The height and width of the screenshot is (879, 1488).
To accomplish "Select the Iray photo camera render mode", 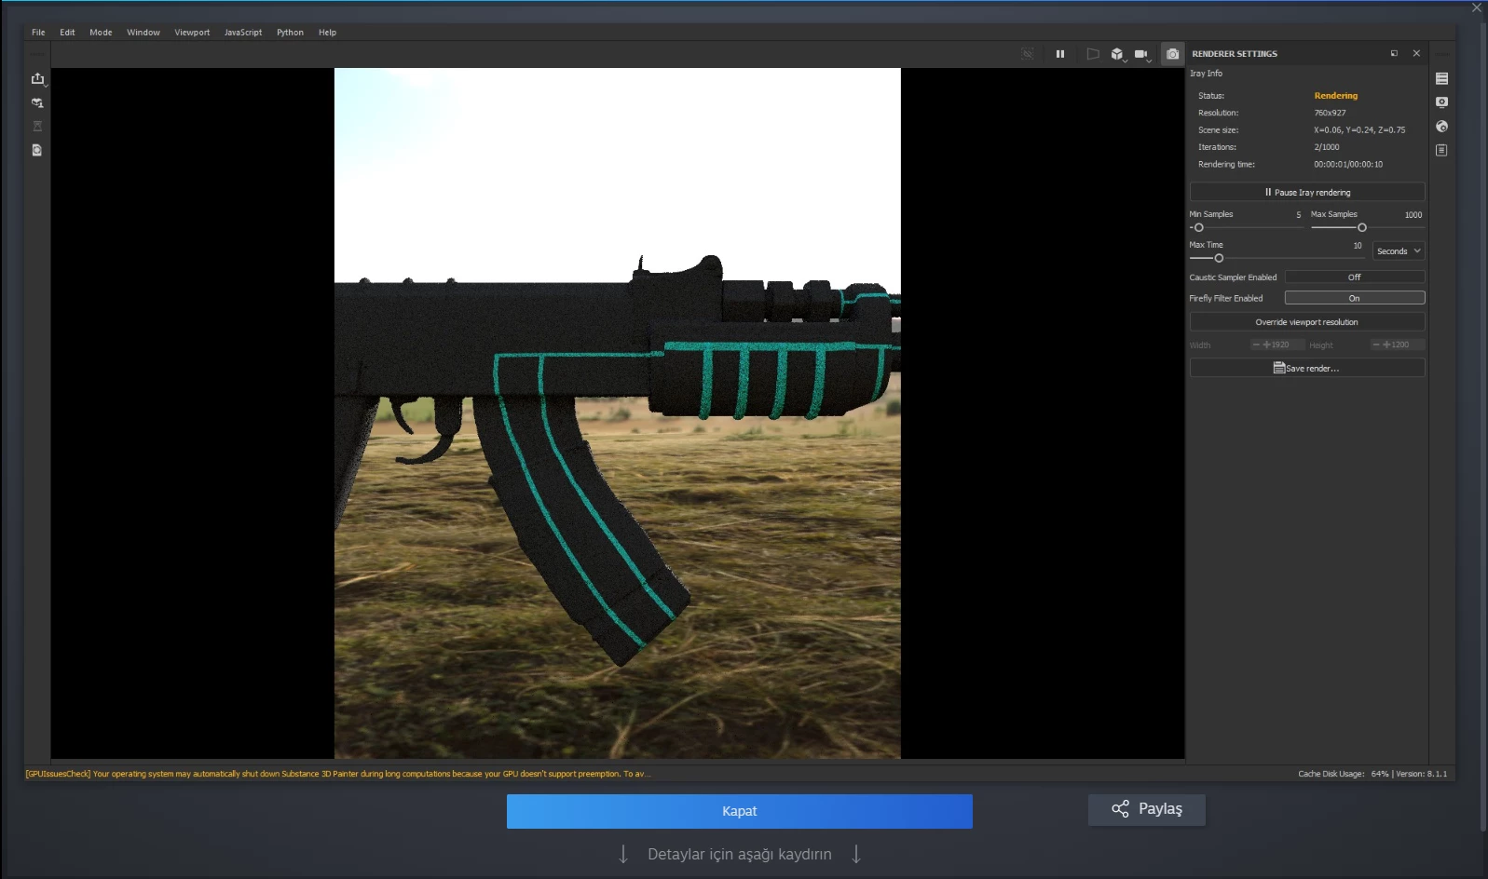I will coord(1173,54).
